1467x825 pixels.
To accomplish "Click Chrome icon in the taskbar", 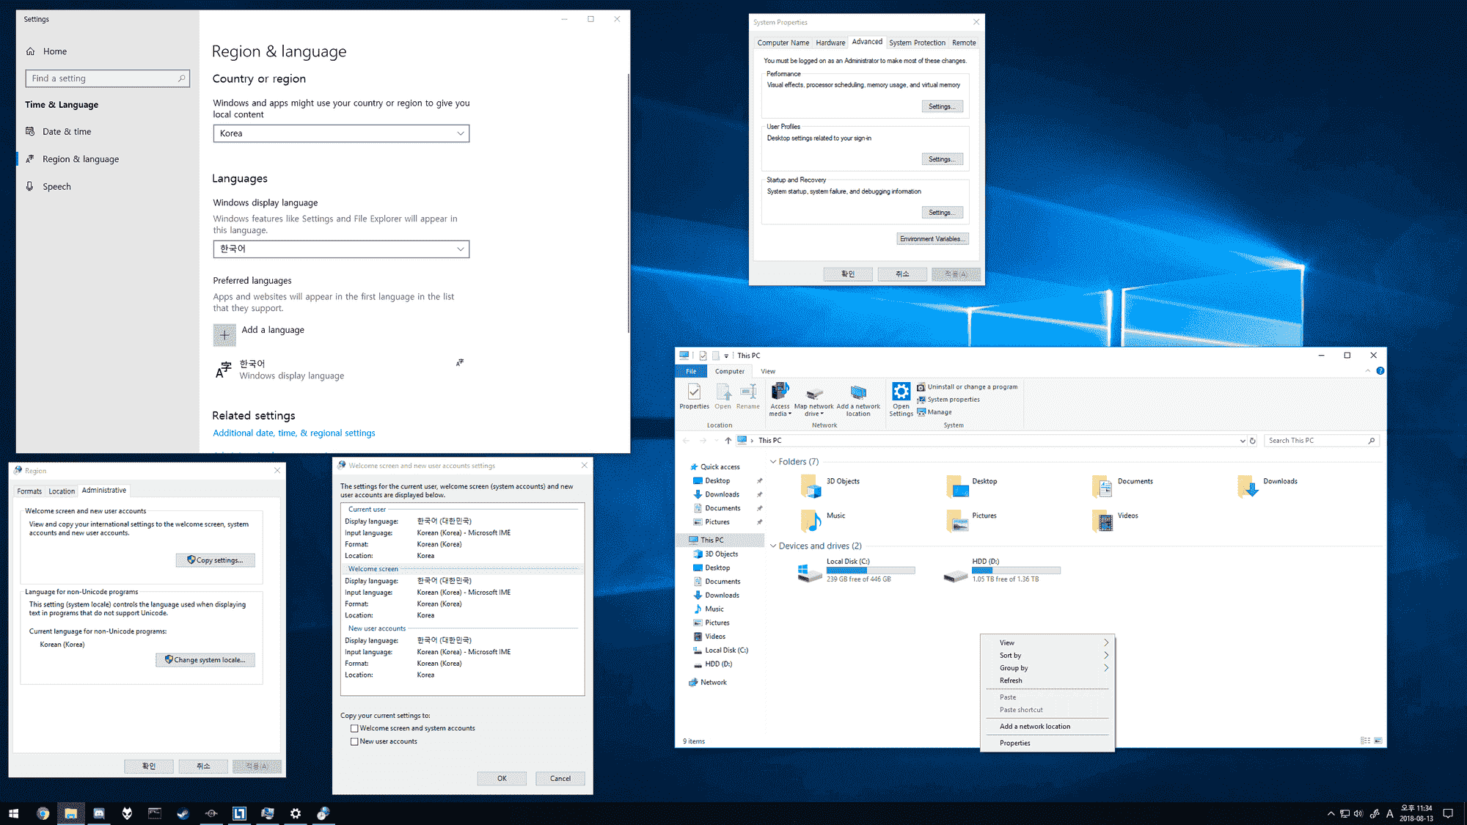I will 43,813.
